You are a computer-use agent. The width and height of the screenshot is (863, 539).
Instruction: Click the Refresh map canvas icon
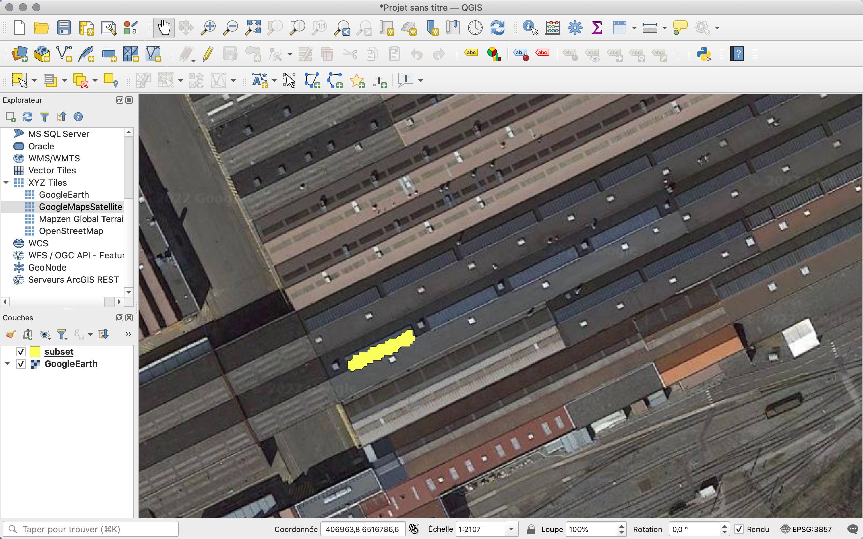coord(498,27)
